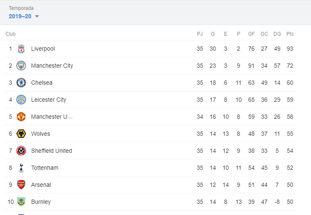Open the Wolves team name link
The image size is (311, 215).
pyautogui.click(x=40, y=134)
